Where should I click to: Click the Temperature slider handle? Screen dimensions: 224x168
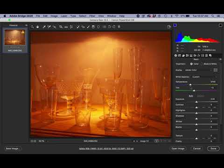point(190,84)
